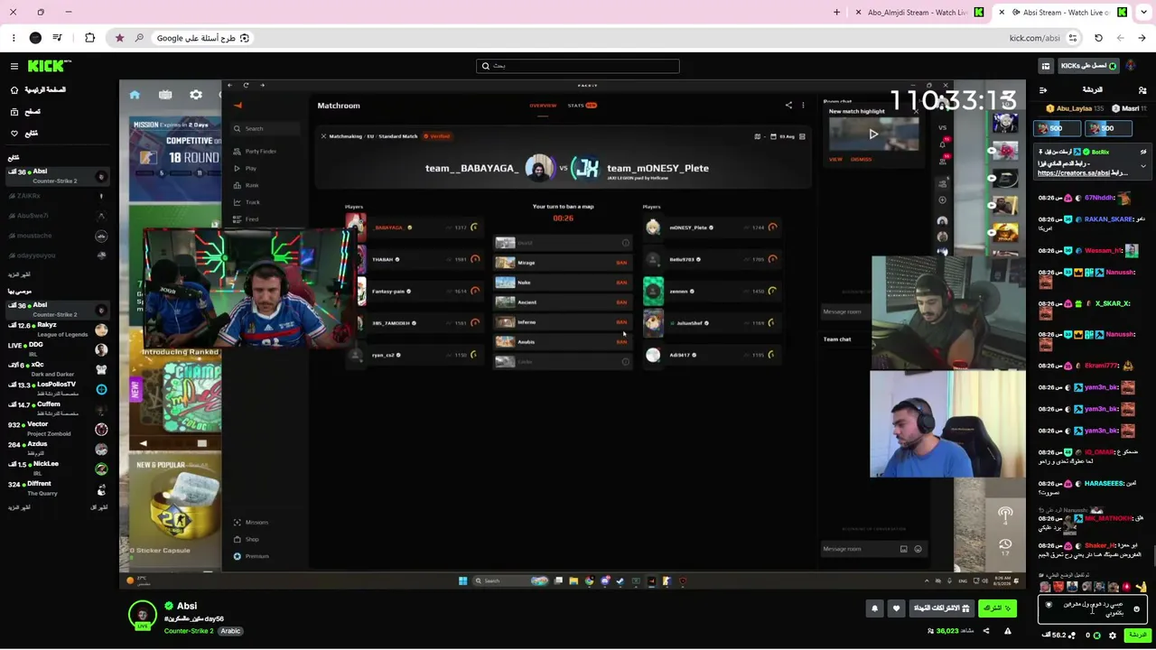Open chat users list icon
1156x650 pixels.
[x=1142, y=90]
